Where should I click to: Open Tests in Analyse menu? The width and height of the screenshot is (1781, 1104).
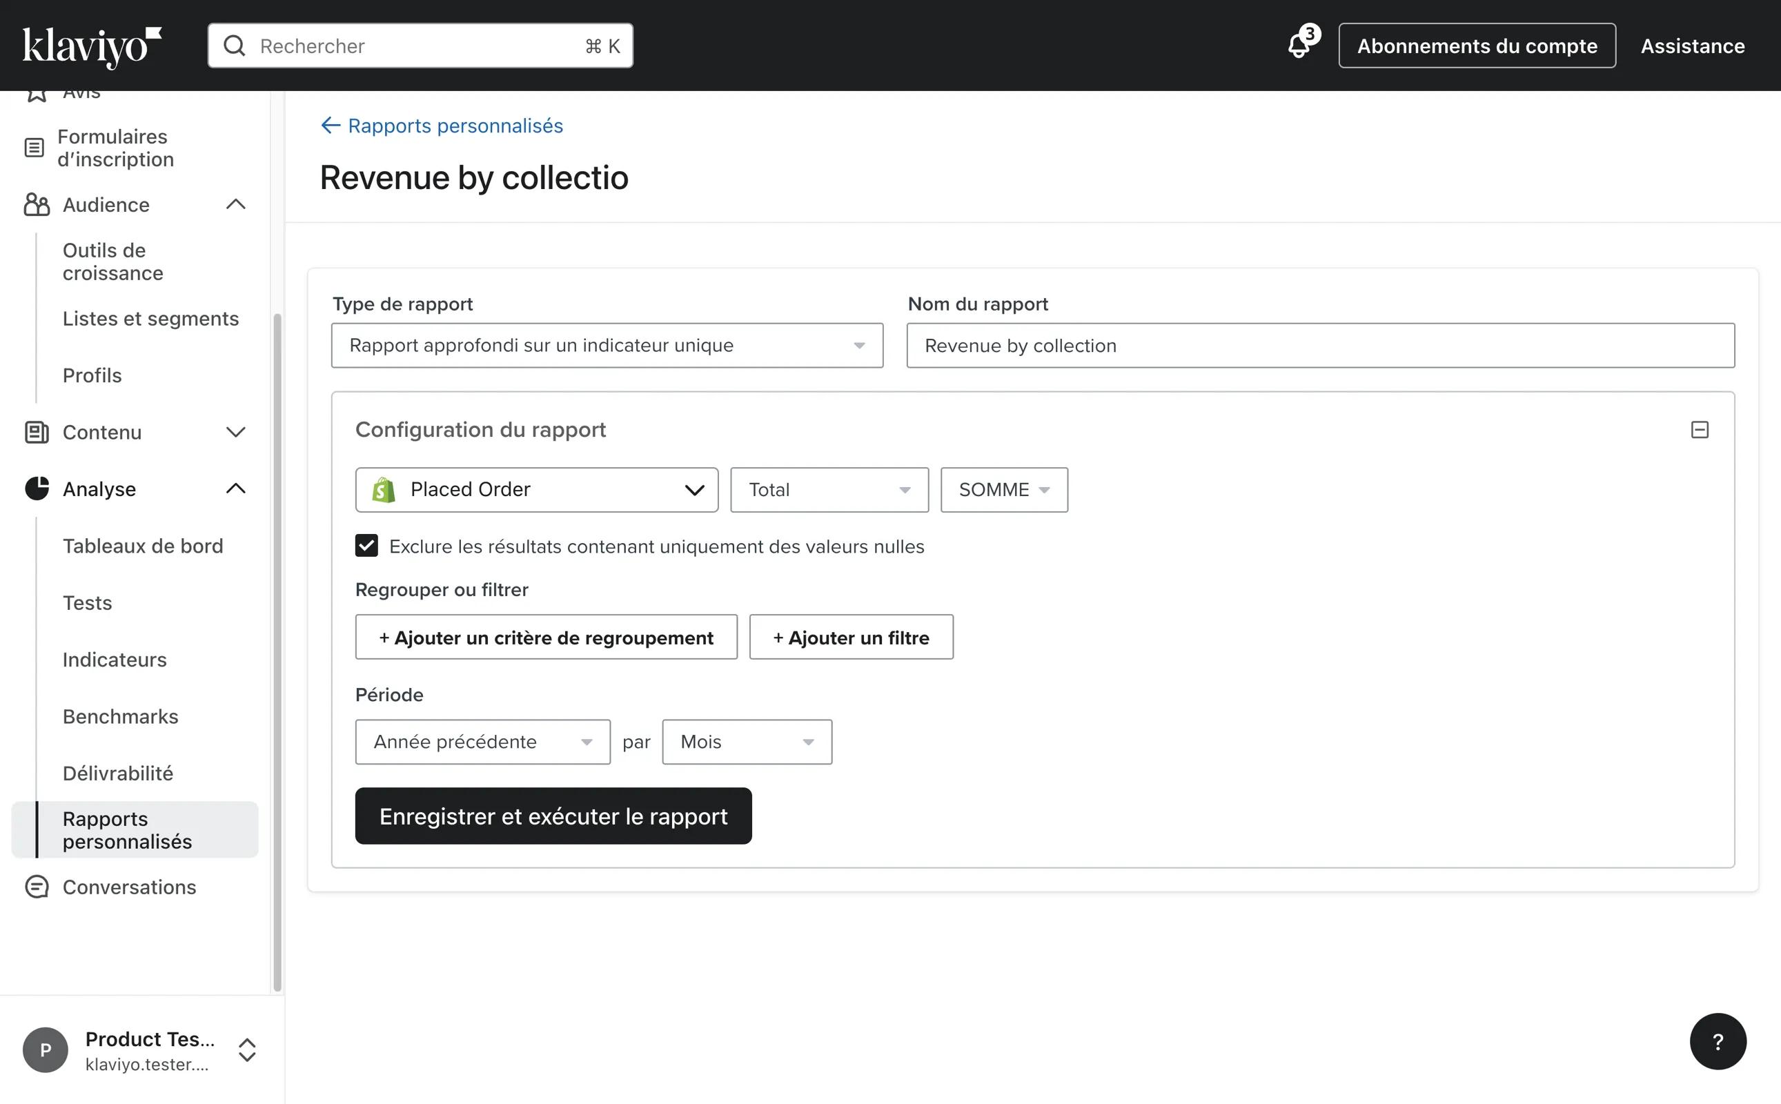[88, 602]
